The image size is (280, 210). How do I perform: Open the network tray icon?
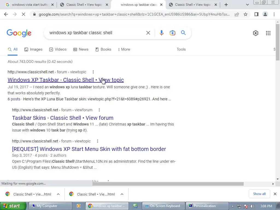[x=239, y=206]
